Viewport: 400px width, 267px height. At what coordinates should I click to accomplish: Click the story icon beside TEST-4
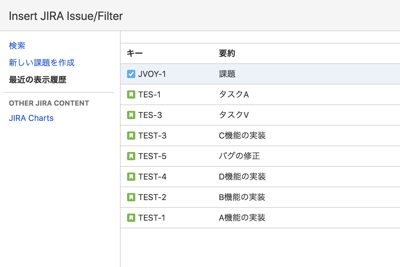[131, 177]
